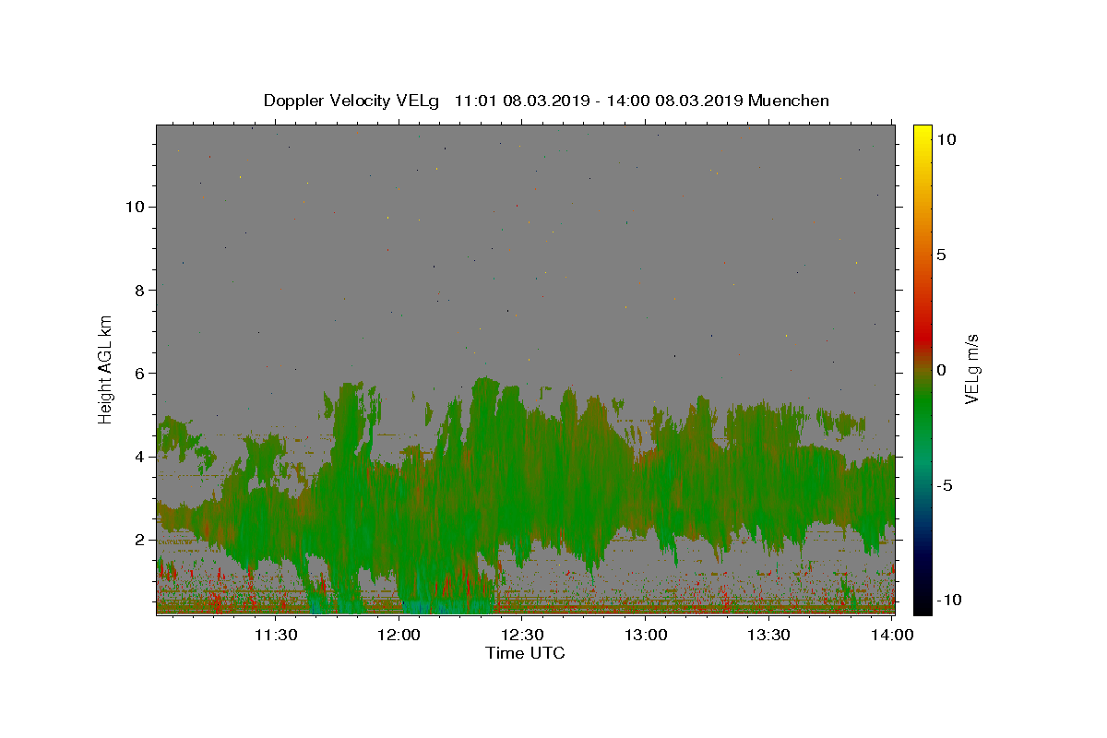Click the 4 km height axis label
The image size is (1107, 738).
(x=139, y=457)
